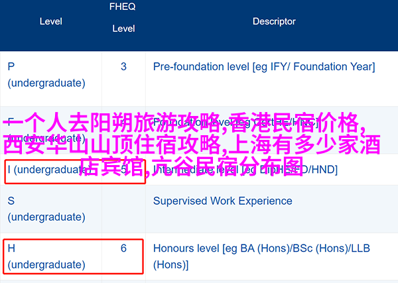Viewport: 398px width, 283px height.
Task: Click Foundation level descriptor text
Action: [236, 123]
